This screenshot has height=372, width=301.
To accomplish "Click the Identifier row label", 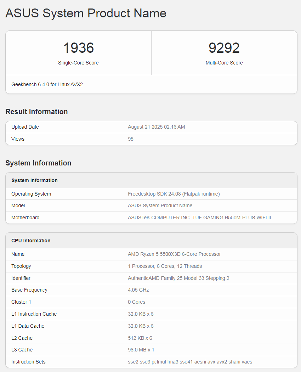I will (x=21, y=278).
